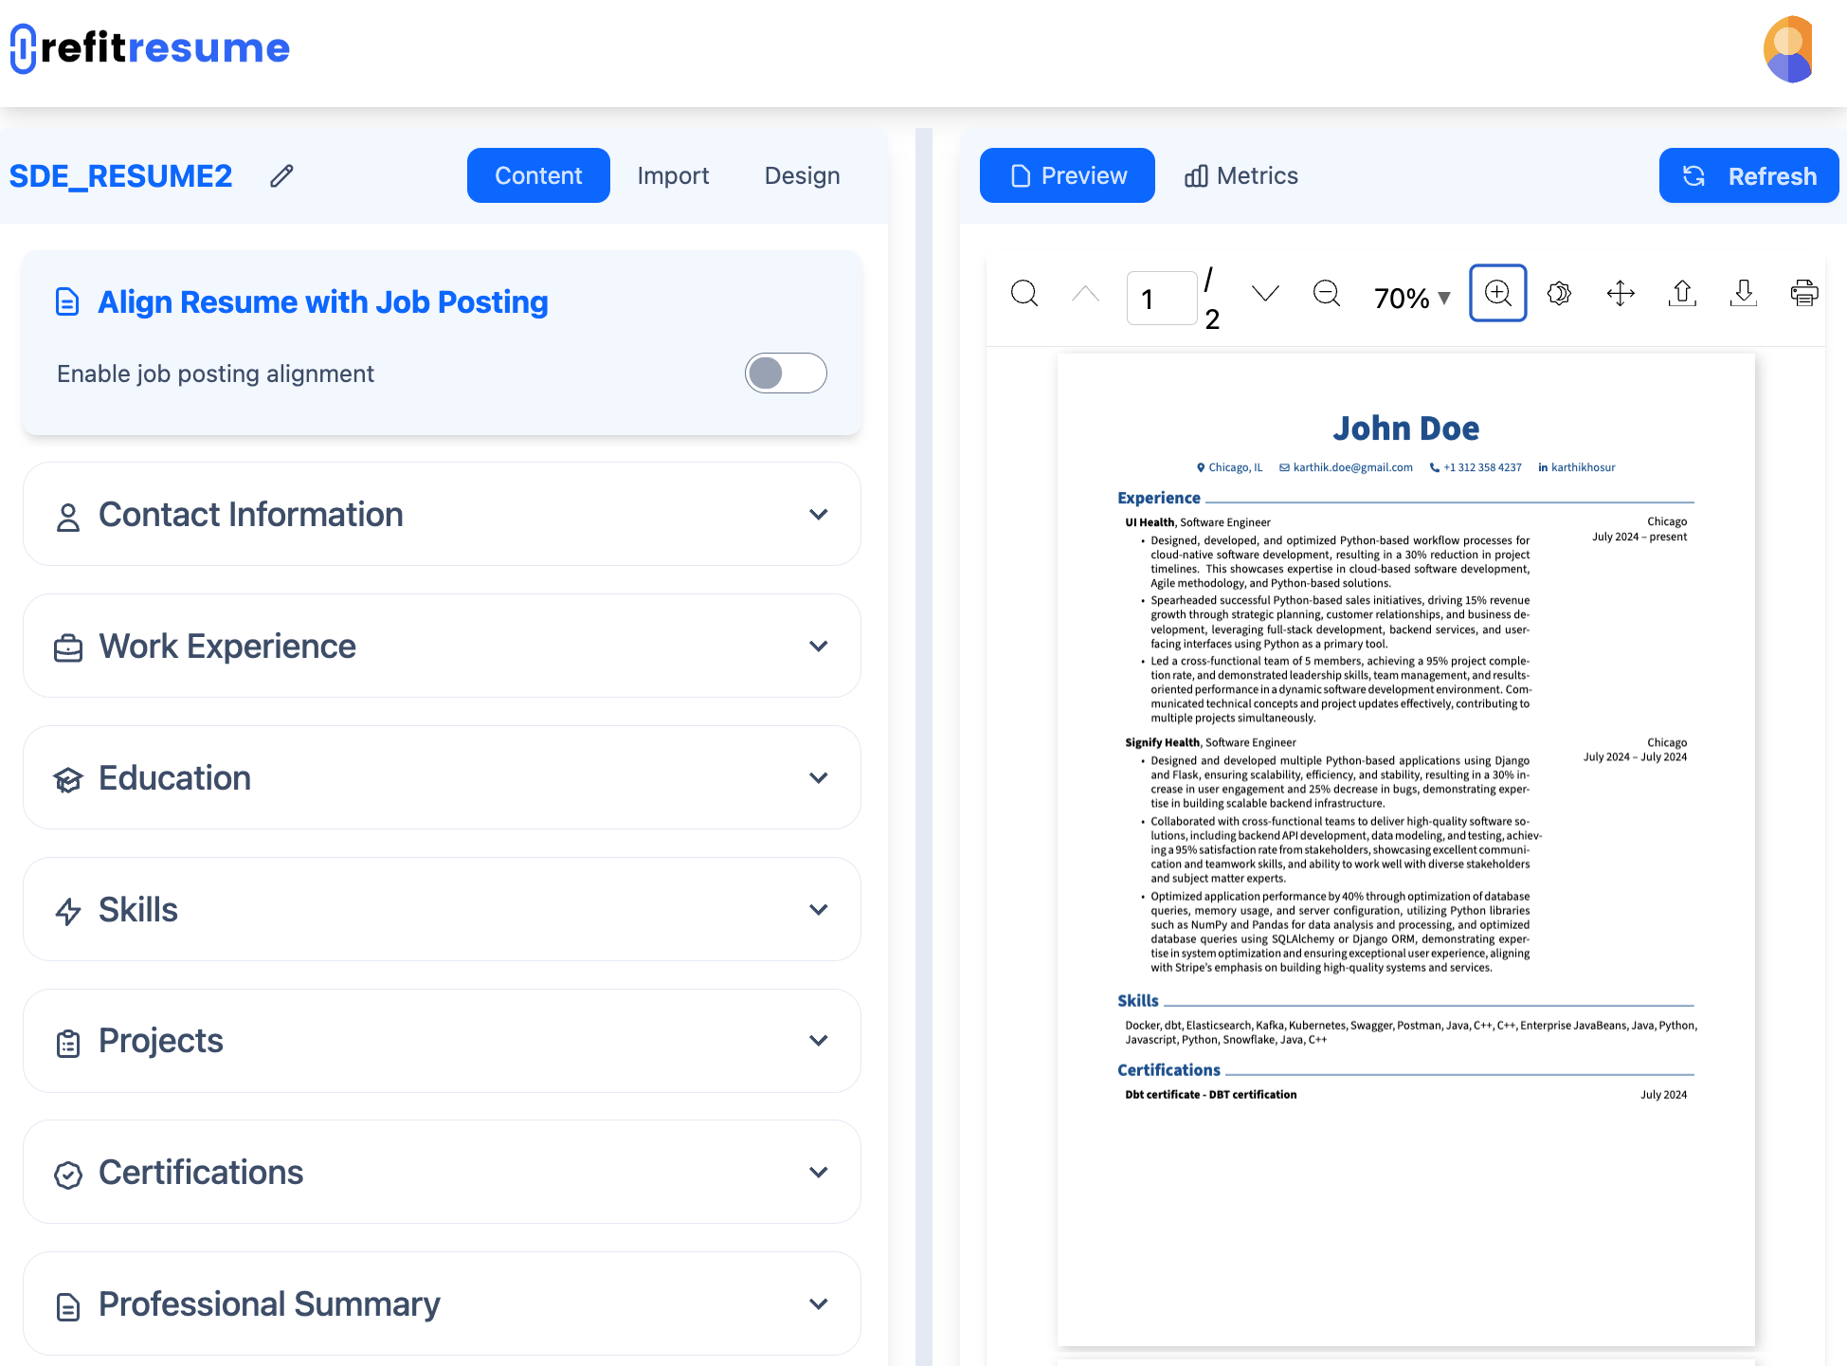
Task: Click the download icon in preview toolbar
Action: point(1743,293)
